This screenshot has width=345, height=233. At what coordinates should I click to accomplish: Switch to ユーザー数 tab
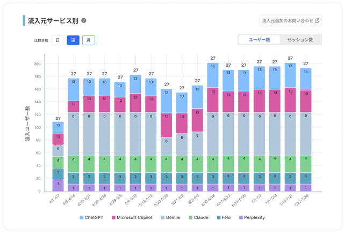pos(259,40)
